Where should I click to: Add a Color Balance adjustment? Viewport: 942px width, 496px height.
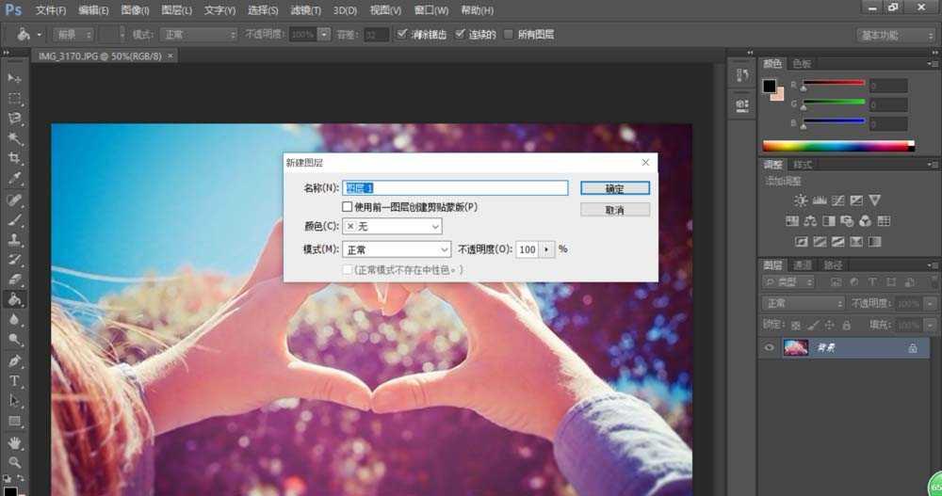(x=810, y=221)
